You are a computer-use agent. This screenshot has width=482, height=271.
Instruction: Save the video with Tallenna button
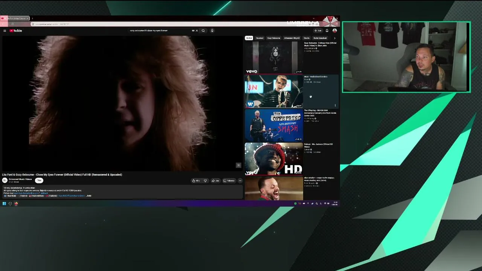pos(229,181)
